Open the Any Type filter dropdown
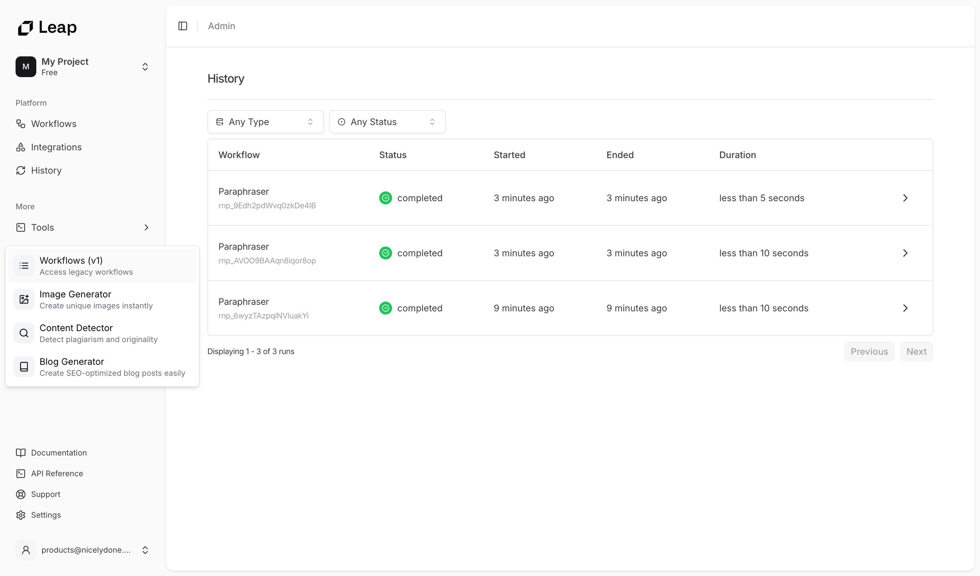This screenshot has height=576, width=980. point(265,122)
